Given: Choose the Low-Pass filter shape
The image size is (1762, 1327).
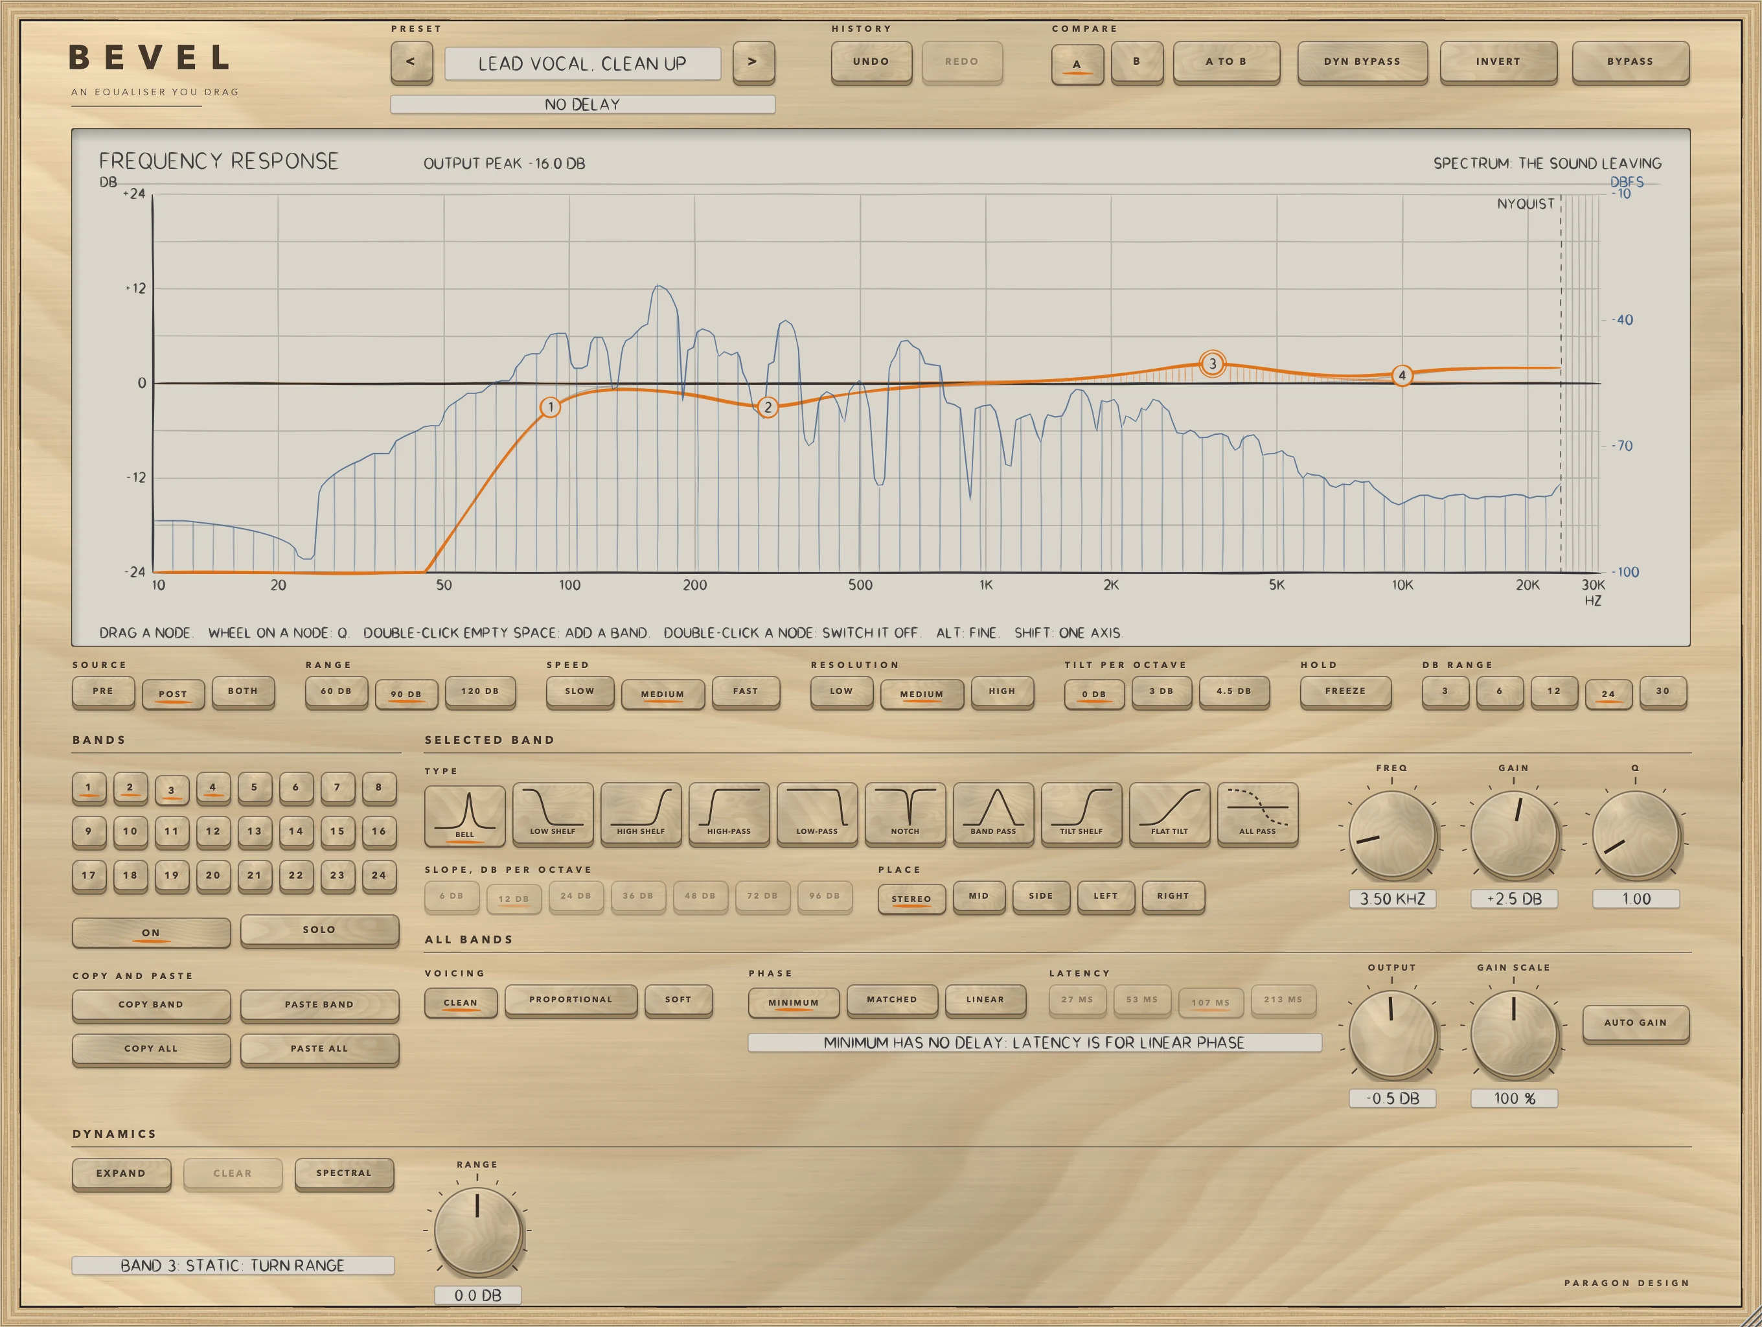Looking at the screenshot, I should click(x=816, y=813).
